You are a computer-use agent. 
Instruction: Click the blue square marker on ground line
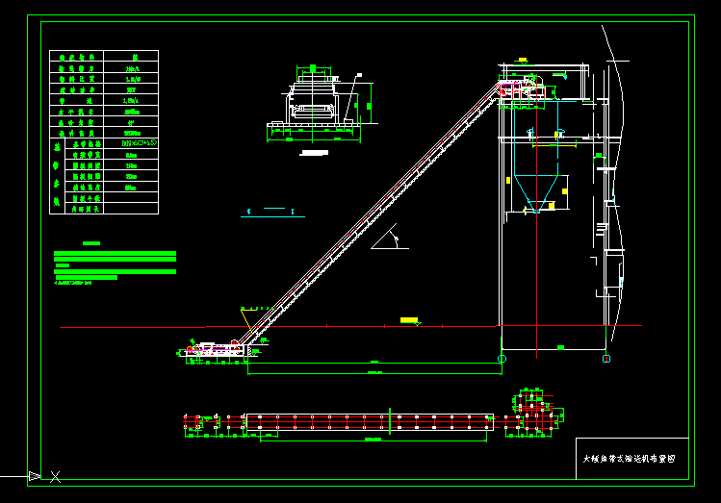pos(606,359)
